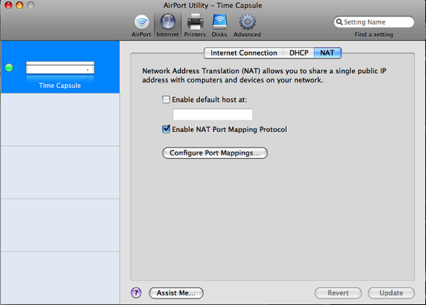Select the Time Capsule device in sidebar
Image resolution: width=426 pixels, height=305 pixels.
click(x=60, y=67)
